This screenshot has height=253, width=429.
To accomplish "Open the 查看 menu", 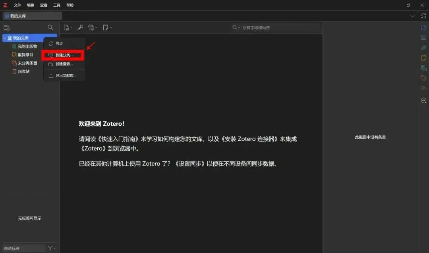I will click(x=44, y=5).
